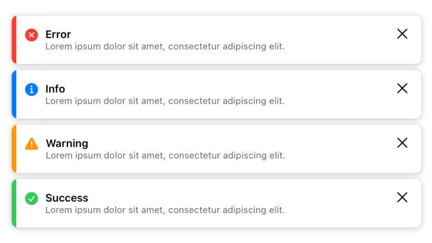432x243 pixels.
Task: Click the orange accent bar on Warning toast
Action: tap(14, 148)
